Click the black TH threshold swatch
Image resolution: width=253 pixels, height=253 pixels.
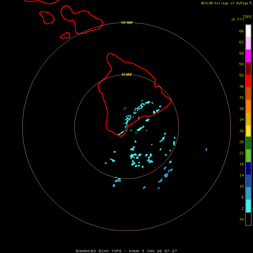tap(248, 219)
